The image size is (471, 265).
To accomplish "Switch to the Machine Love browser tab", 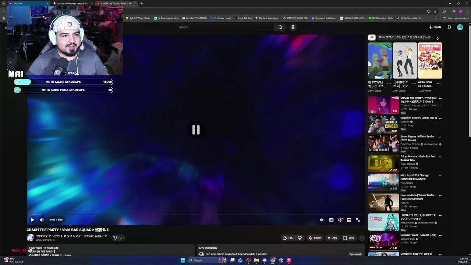I will [x=72, y=3].
